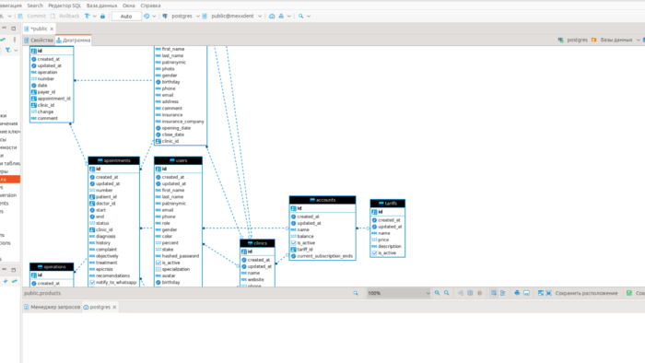Click the dashboard gauge icon in toolbar
The width and height of the screenshot is (645, 363).
[x=272, y=16]
